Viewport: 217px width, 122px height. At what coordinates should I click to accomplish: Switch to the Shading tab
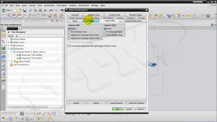pyautogui.click(x=130, y=18)
